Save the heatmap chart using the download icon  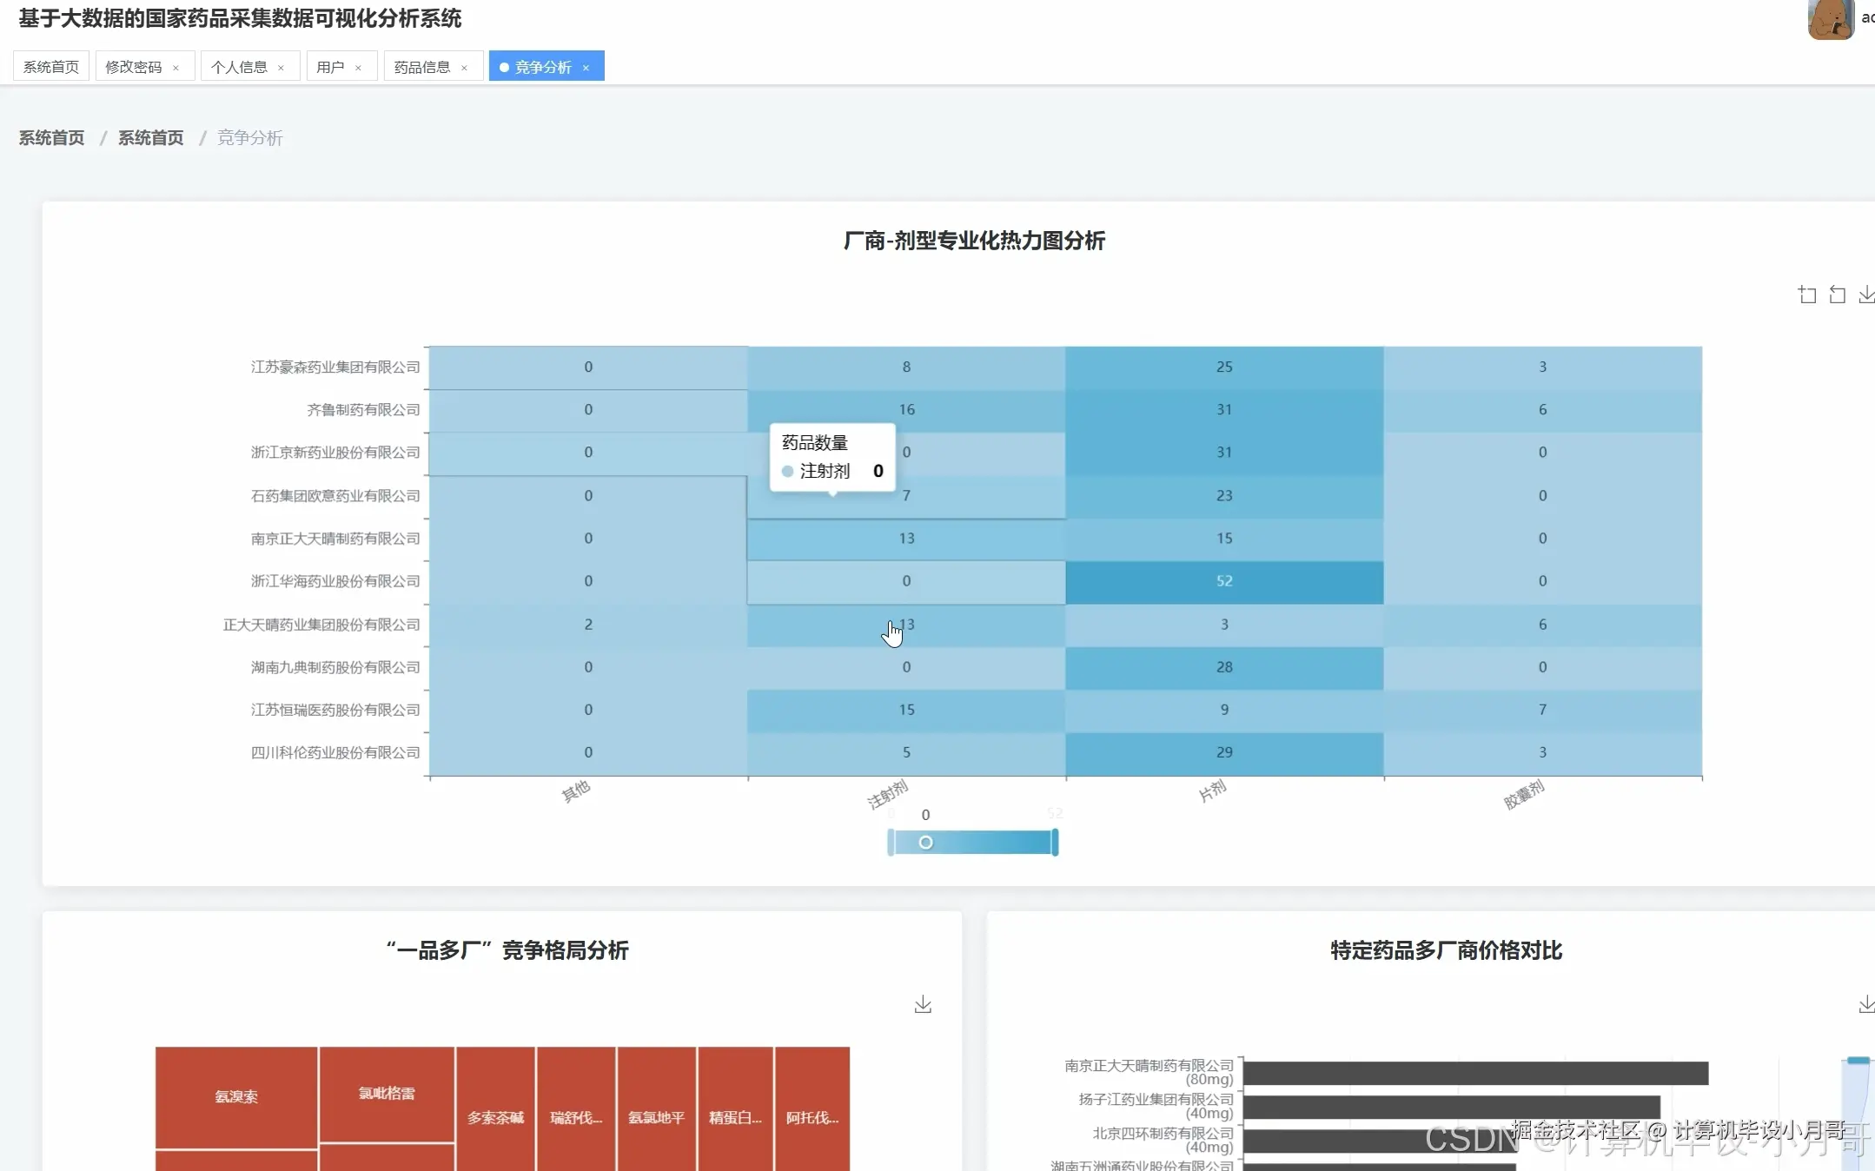tap(1866, 294)
